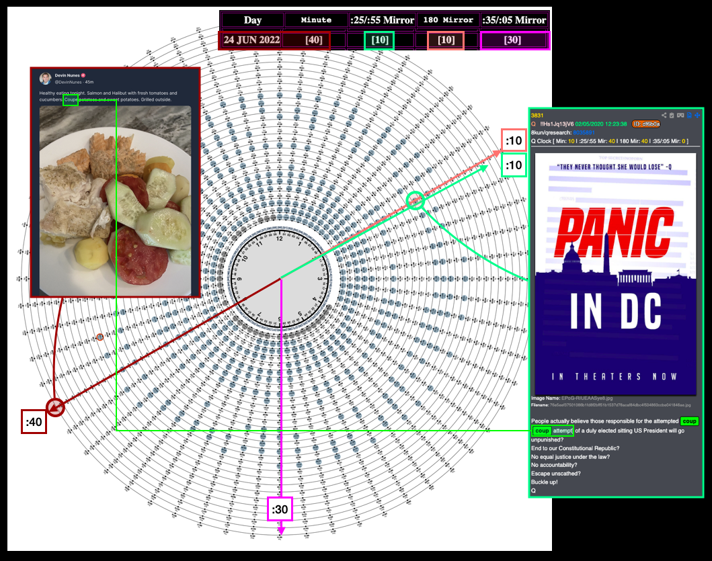Click the 12 on the clock face

279,239
